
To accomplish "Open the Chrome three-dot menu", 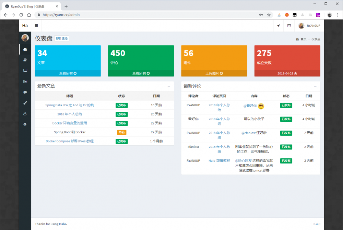I will (338, 15).
